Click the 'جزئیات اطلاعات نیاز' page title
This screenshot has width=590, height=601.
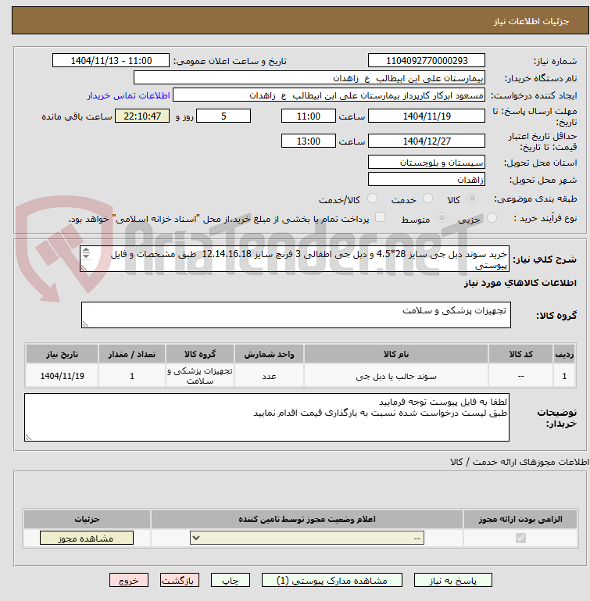531,21
